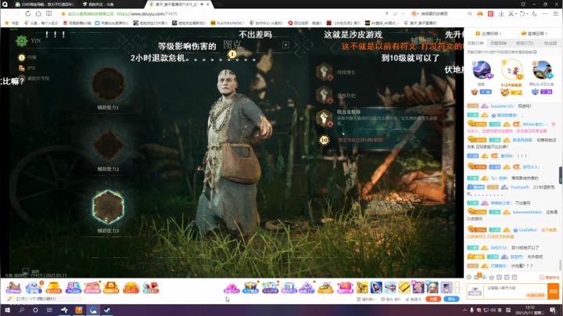Open the search engine selector in search box
The image size is (563, 316).
414,13
